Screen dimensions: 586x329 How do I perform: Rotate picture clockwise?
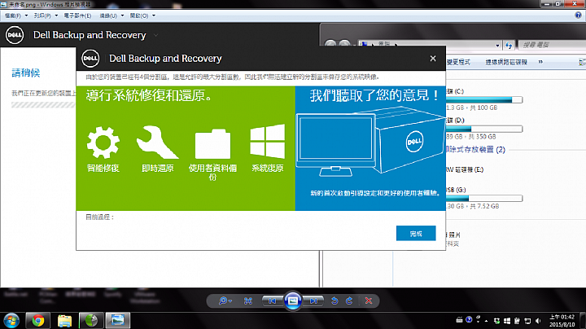(x=349, y=300)
